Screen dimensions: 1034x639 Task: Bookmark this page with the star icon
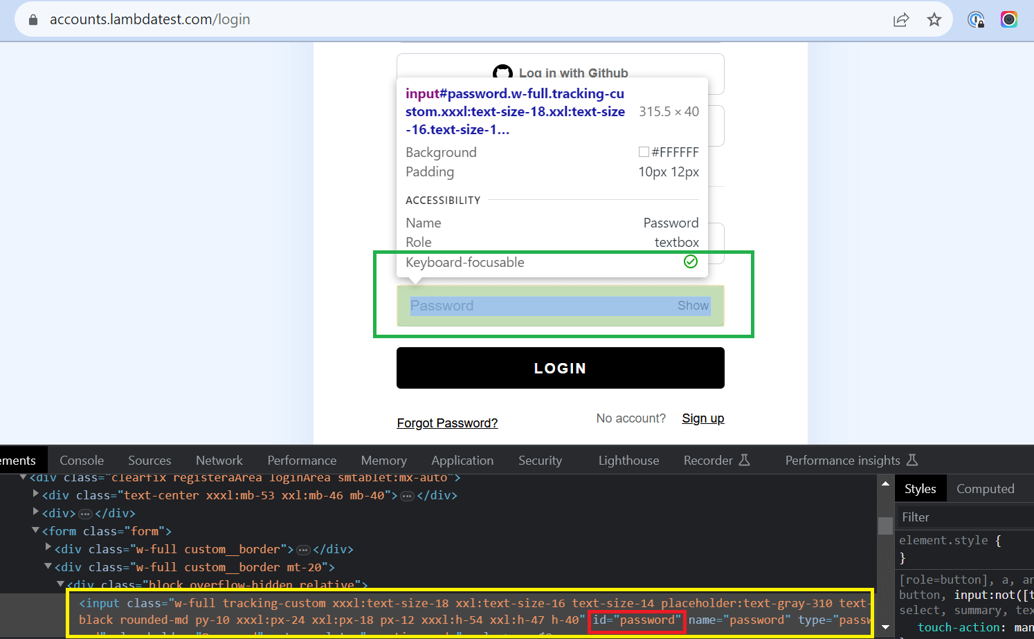(x=934, y=20)
